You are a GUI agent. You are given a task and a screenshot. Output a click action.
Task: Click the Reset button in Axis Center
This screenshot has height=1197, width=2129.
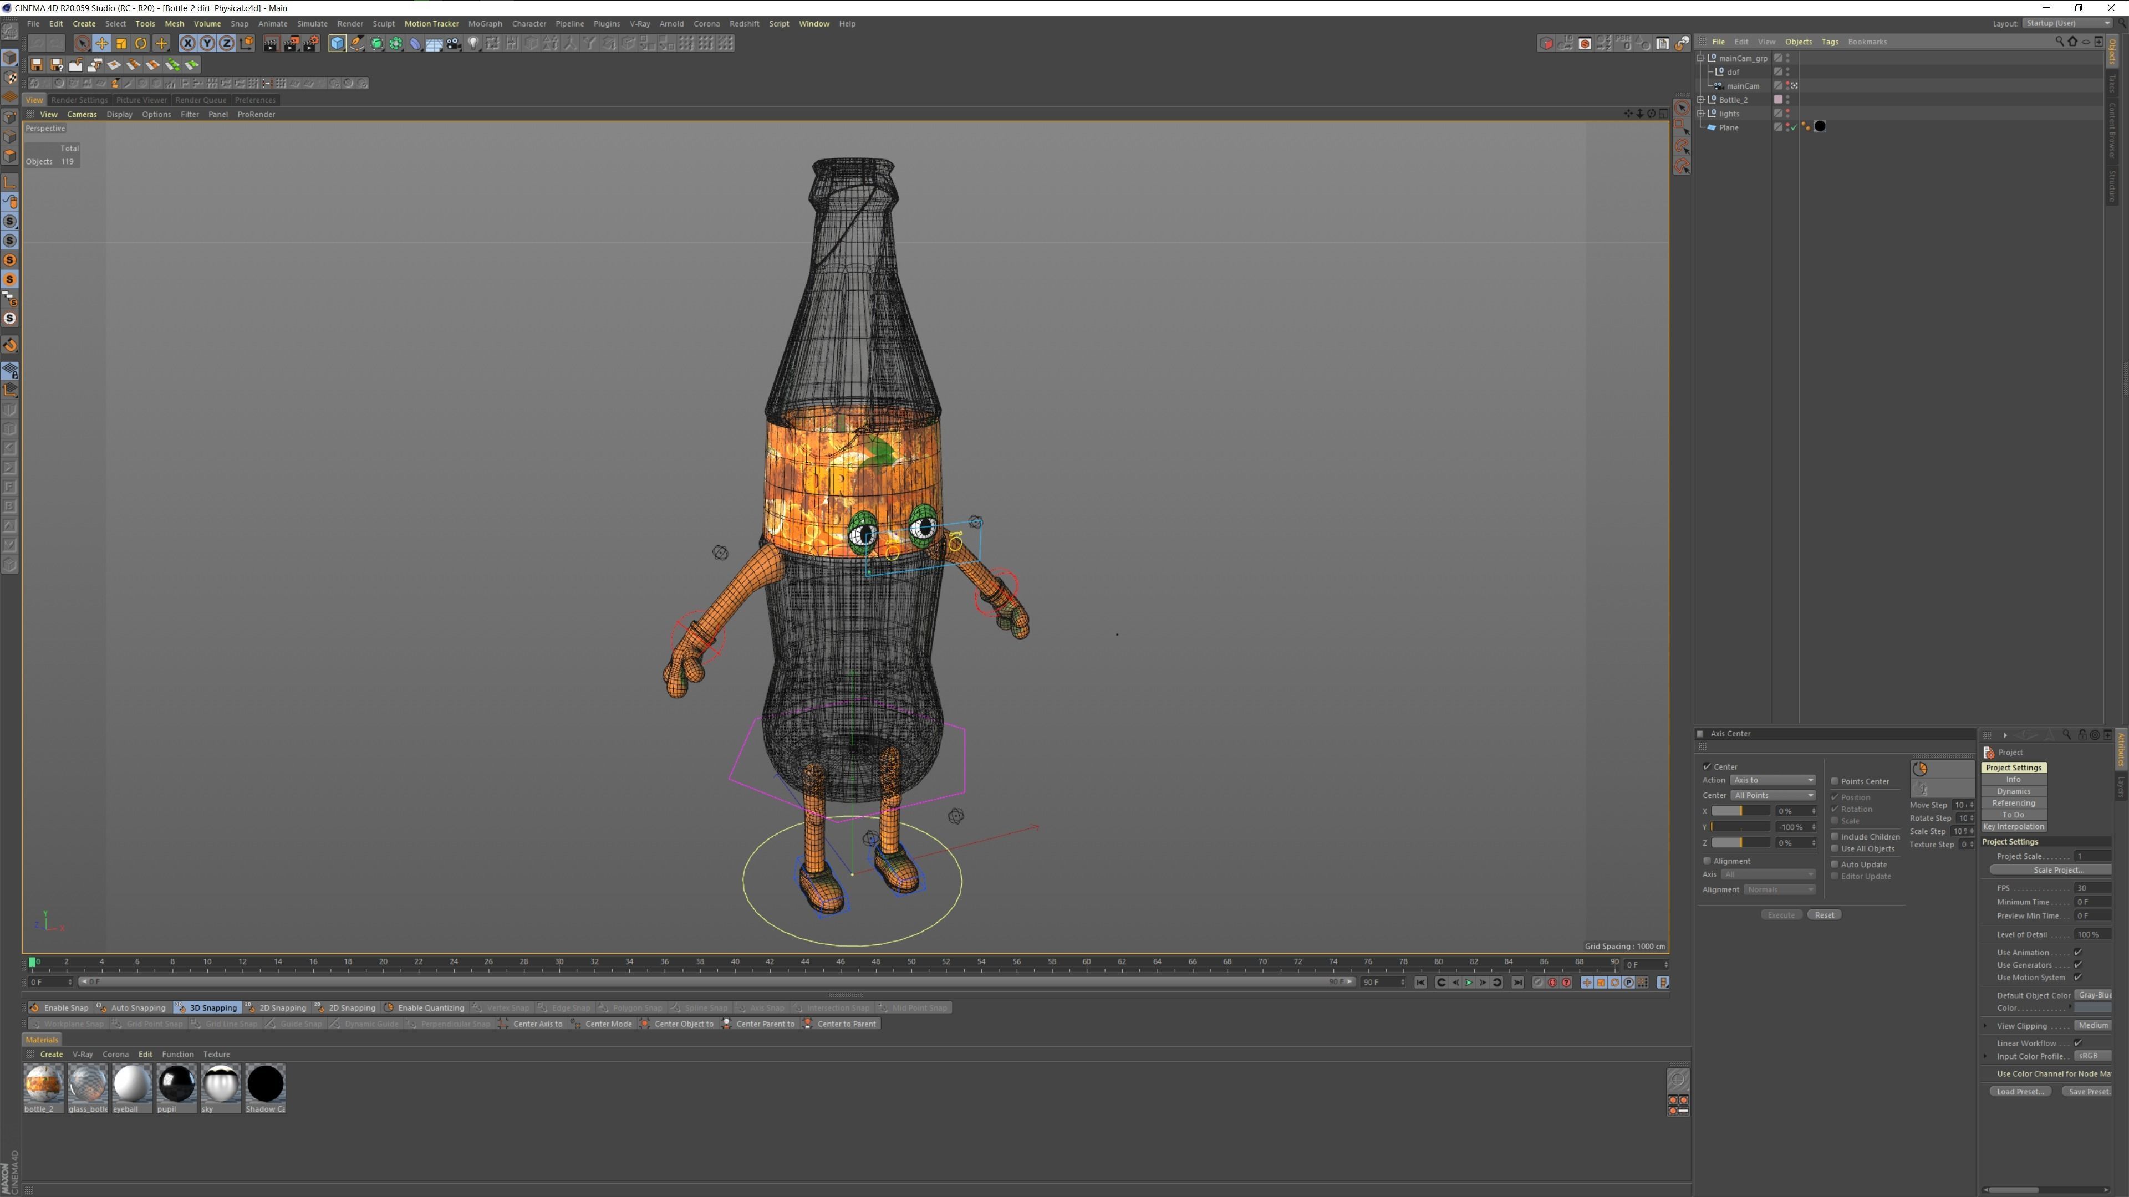pyautogui.click(x=1824, y=914)
